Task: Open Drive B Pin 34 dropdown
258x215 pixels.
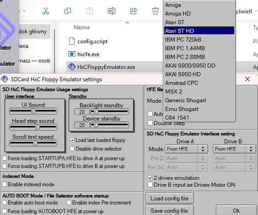Action: pyautogui.click(x=234, y=167)
